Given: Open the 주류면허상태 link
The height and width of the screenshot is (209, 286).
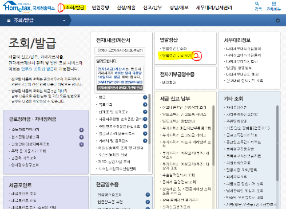Looking at the screenshot, I should [236, 121].
